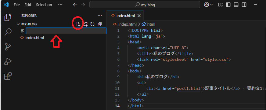
Task: Refresh the Explorer file list
Action: point(92,24)
